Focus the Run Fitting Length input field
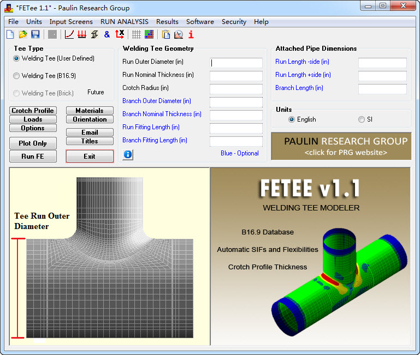The image size is (420, 355). [x=236, y=128]
